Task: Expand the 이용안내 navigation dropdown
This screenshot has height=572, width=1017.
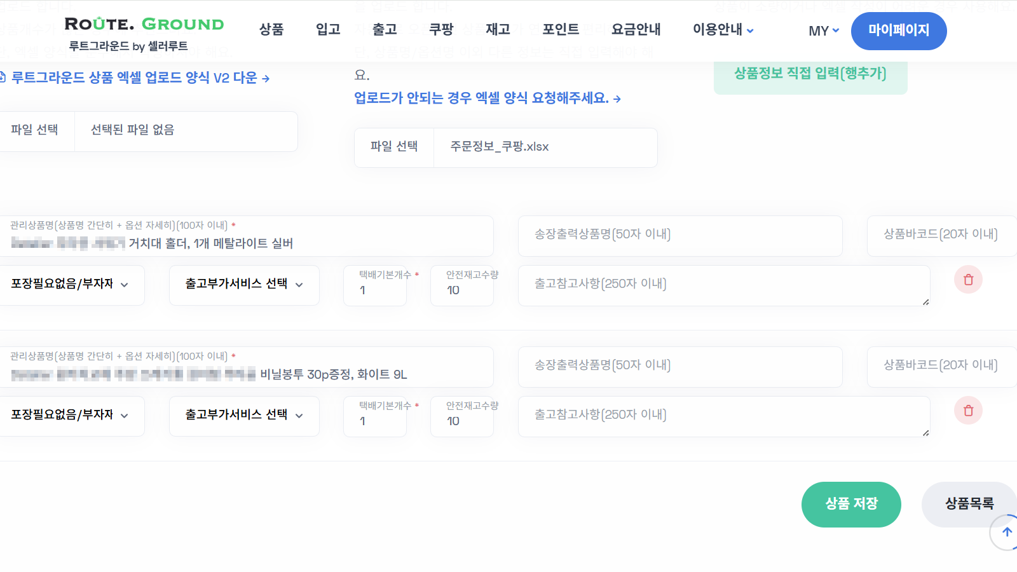Action: point(721,29)
